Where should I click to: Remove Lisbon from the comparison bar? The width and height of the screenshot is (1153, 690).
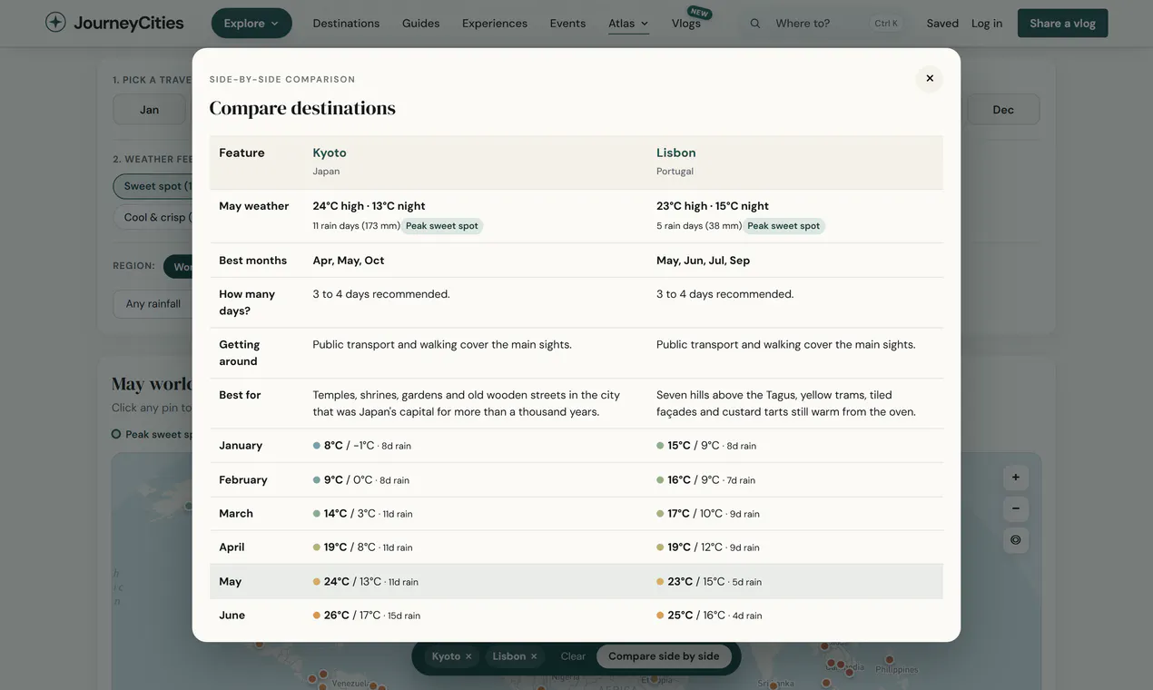pos(534,656)
